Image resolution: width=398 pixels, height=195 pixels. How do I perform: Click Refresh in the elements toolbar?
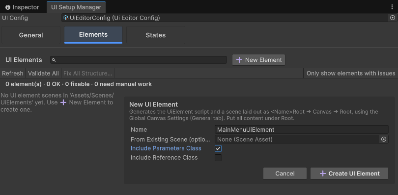click(13, 73)
